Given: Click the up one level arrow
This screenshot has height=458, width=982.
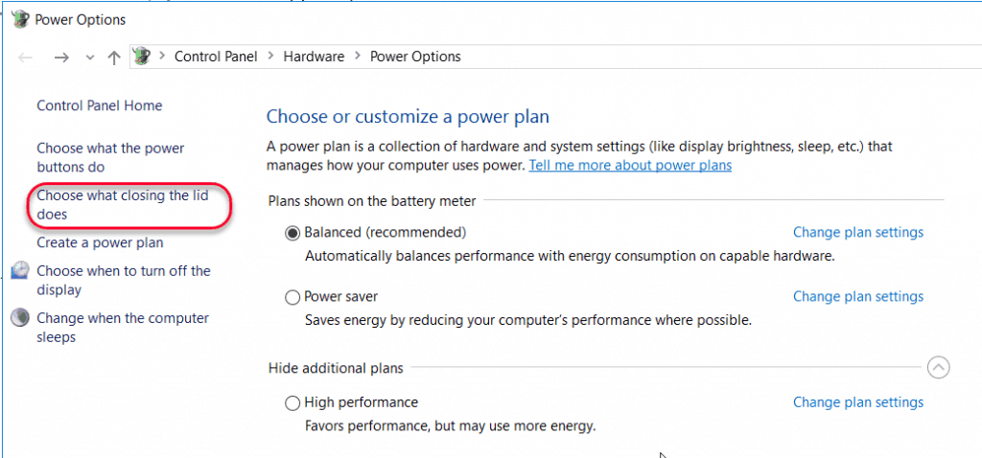Looking at the screenshot, I should 114,57.
